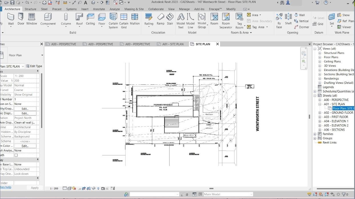Click the 1 : 200 view scale control

click(x=54, y=188)
